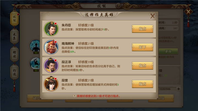The height and width of the screenshot is (111, 198).
Task: Click 指点 button for 段誉
Action: 142,84
